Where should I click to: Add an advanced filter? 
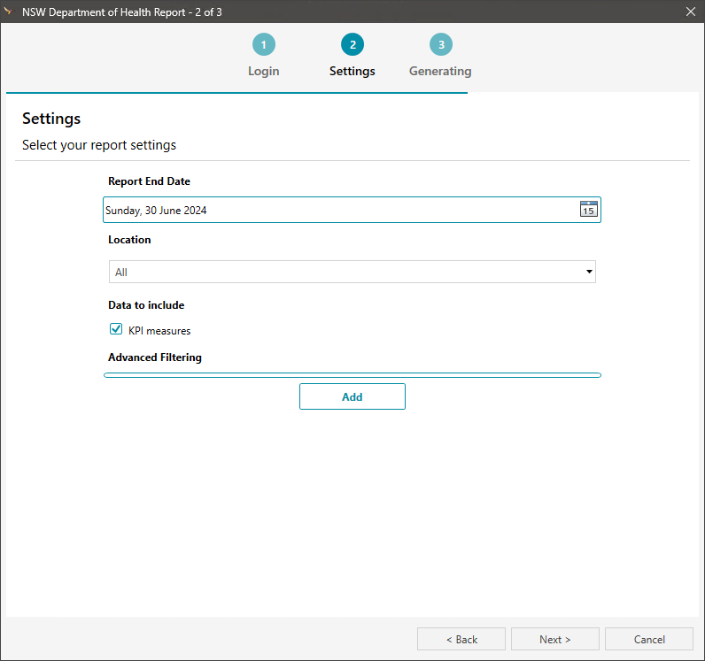click(352, 396)
